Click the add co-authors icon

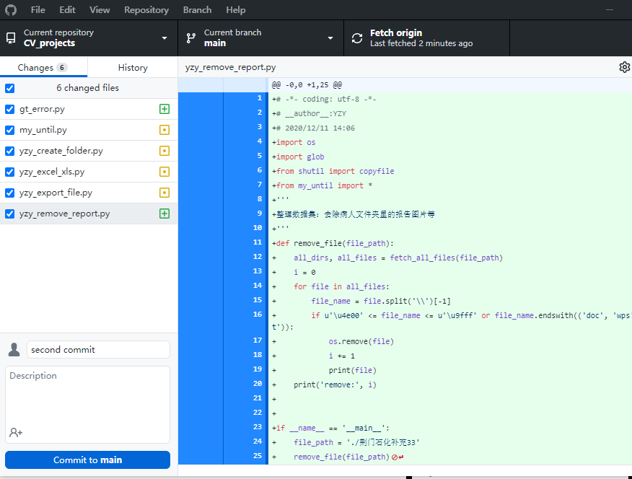pos(16,431)
